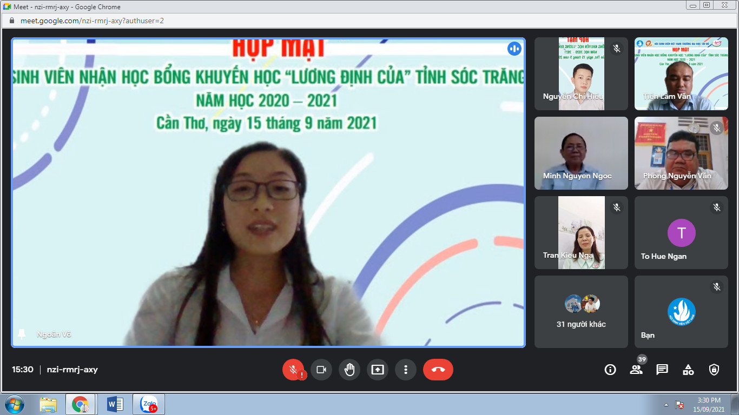Open Microsoft Word from the taskbar
Viewport: 739px width, 415px height.
(115, 404)
